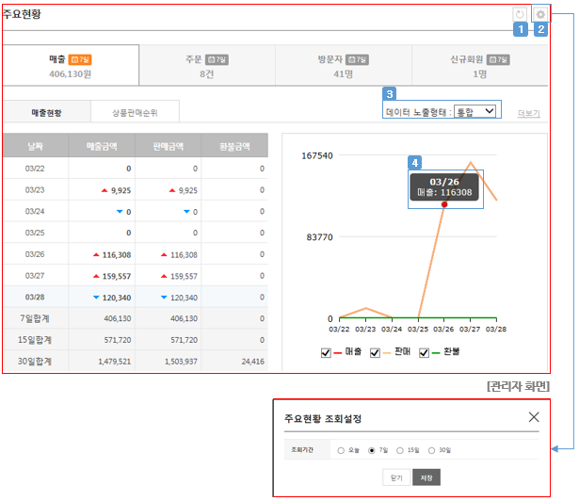Click the 날짜 column header
The width and height of the screenshot is (579, 501).
(x=36, y=146)
